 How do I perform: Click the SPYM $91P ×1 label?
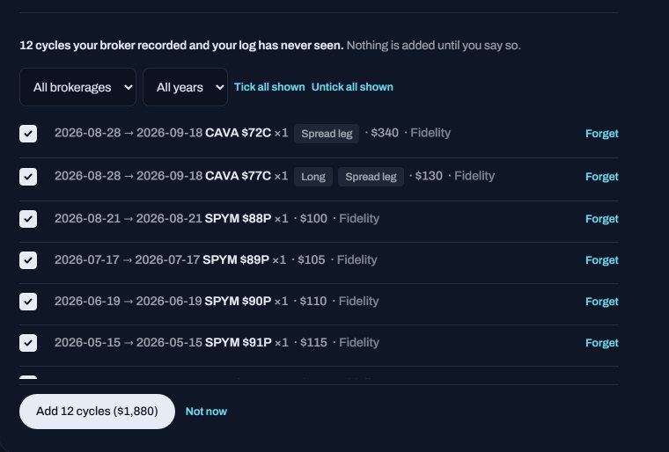coord(246,342)
